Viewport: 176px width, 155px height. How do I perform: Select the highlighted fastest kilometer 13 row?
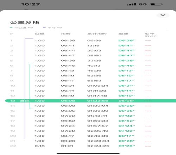point(90,101)
